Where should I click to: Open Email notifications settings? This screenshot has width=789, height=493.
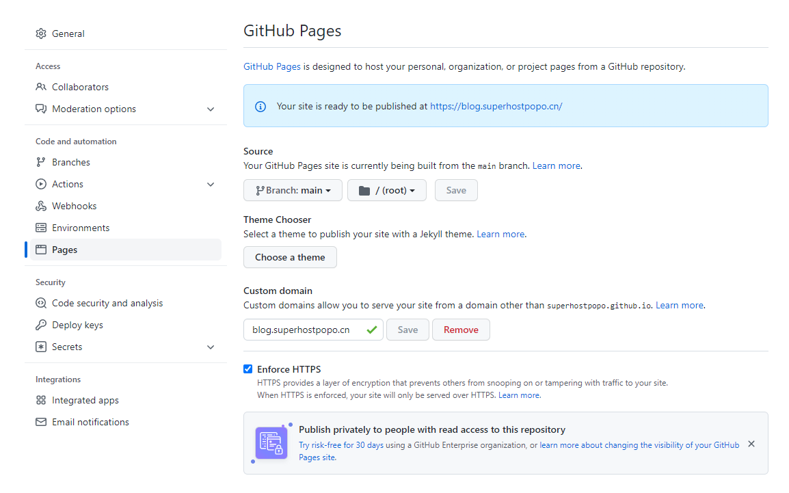[x=126, y=422]
